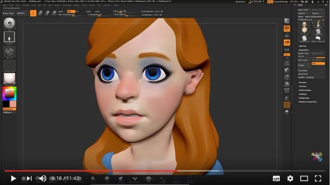Expand the SubTool section
Image resolution: width=330 pixels, height=185 pixels.
(x=303, y=46)
